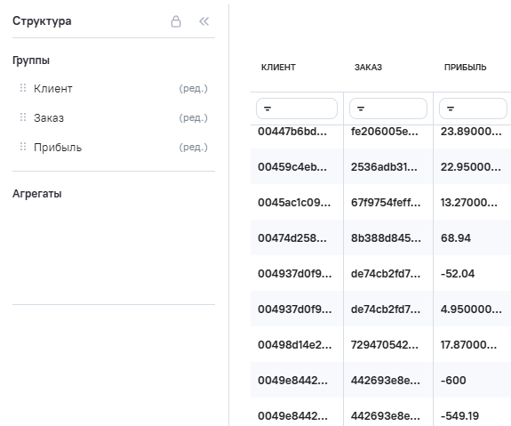
Task: Click the Группы section heading
Action: coord(31,60)
